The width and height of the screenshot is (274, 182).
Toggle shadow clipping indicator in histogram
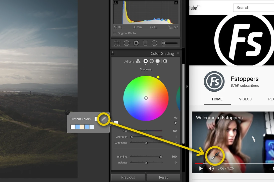click(x=115, y=3)
